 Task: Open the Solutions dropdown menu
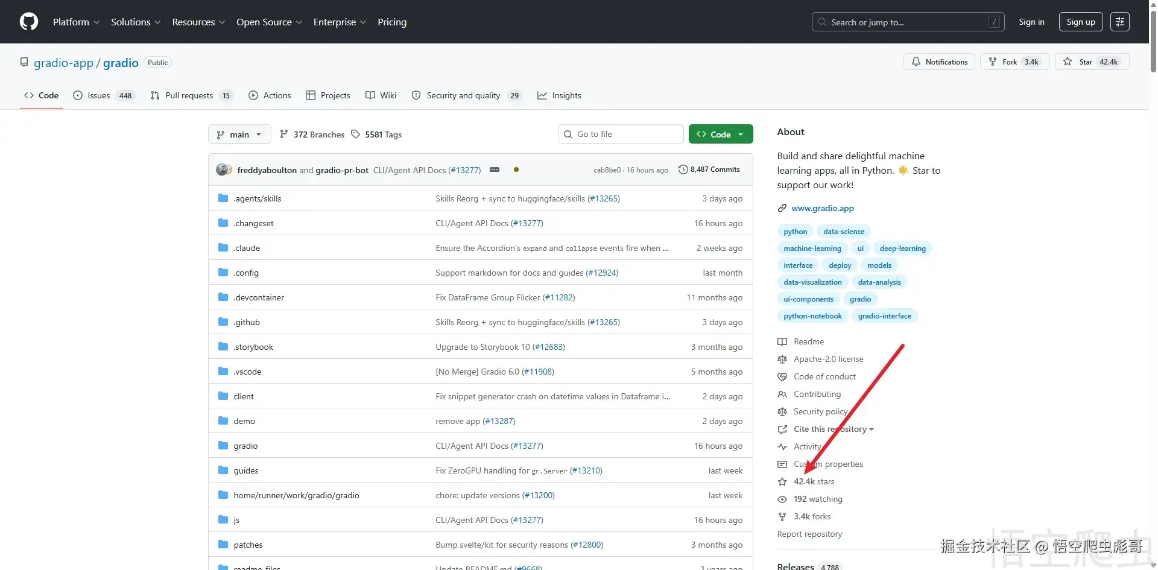136,22
